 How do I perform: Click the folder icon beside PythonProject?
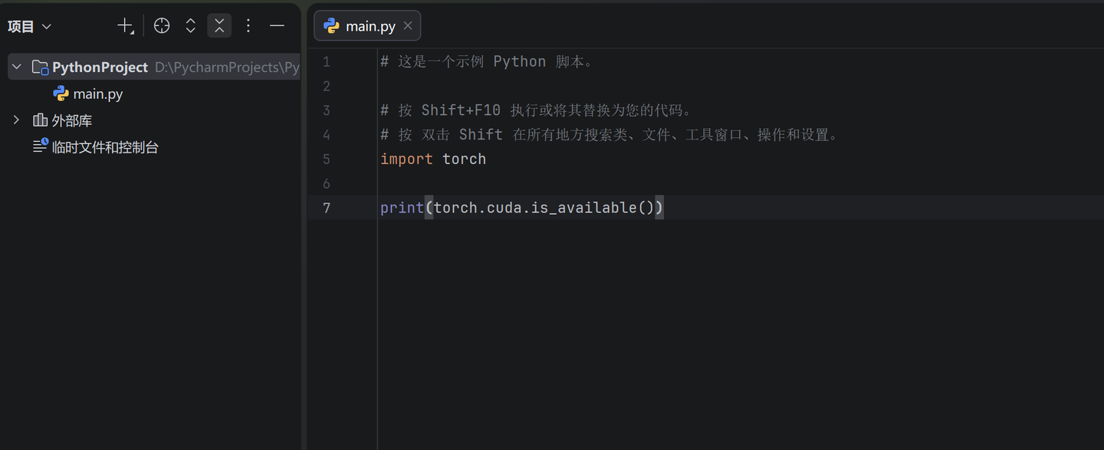[40, 67]
